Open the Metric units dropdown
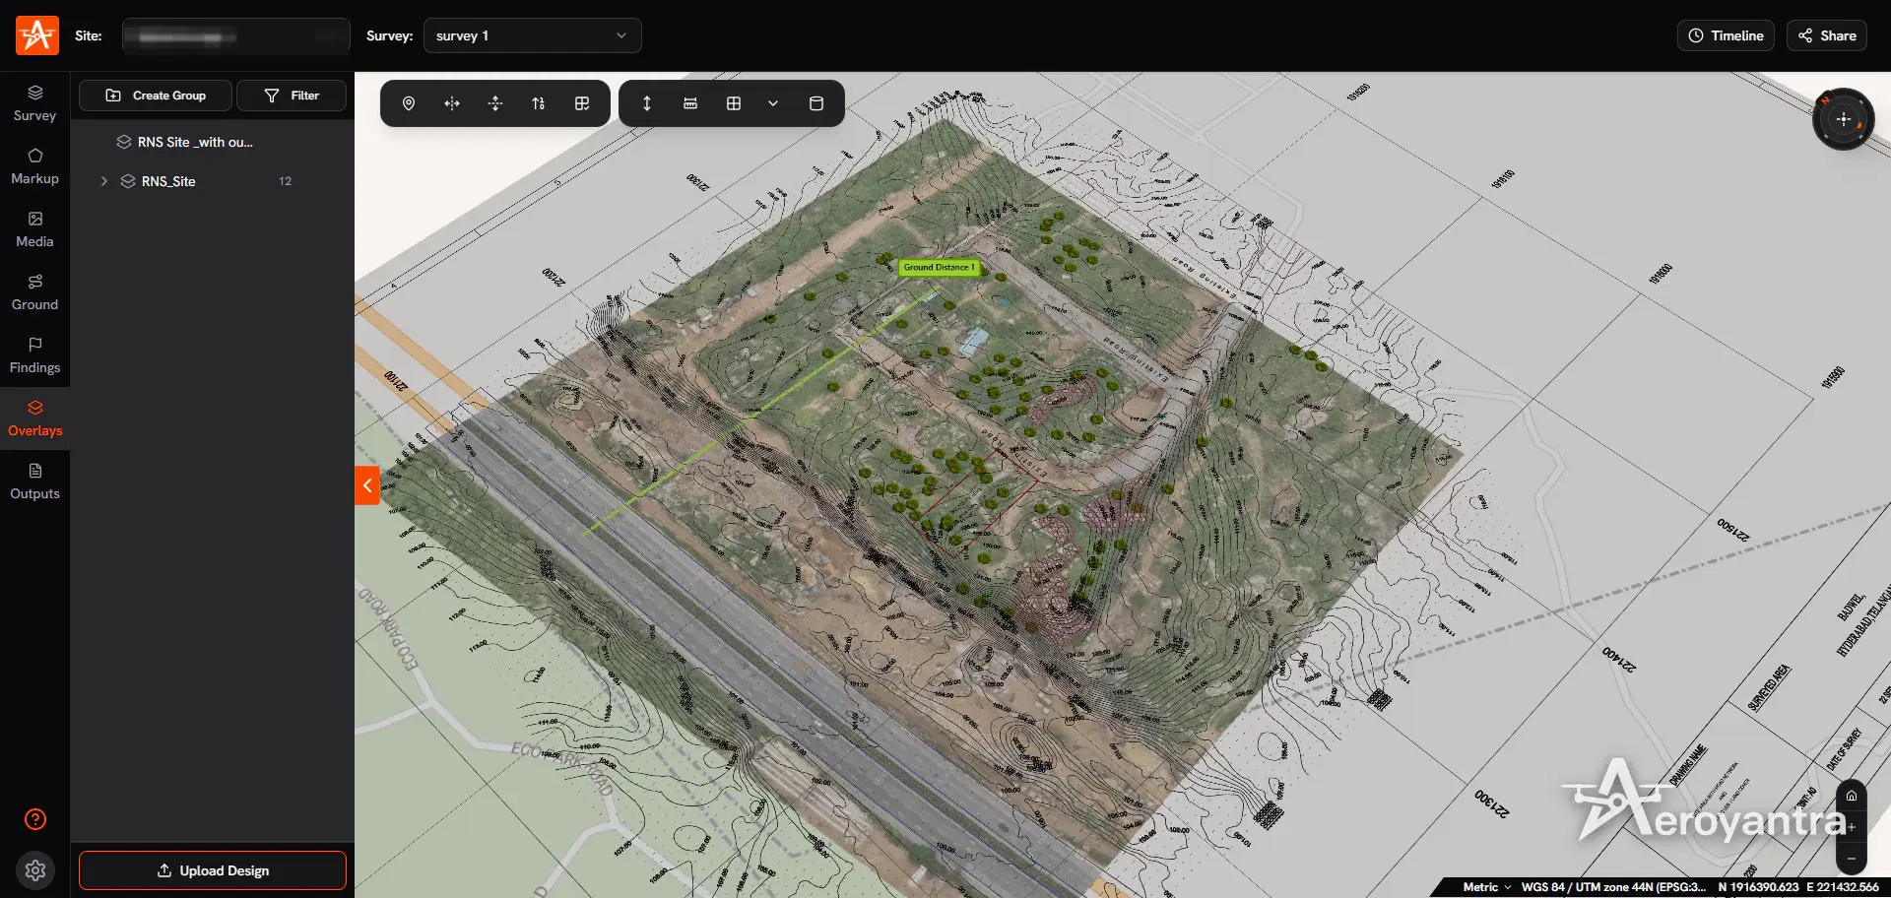The image size is (1891, 898). [1487, 887]
